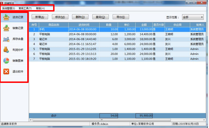Open the 利润分析 profit analysis icon
Image resolution: width=209 pixels, height=128 pixels.
pyautogui.click(x=6, y=50)
